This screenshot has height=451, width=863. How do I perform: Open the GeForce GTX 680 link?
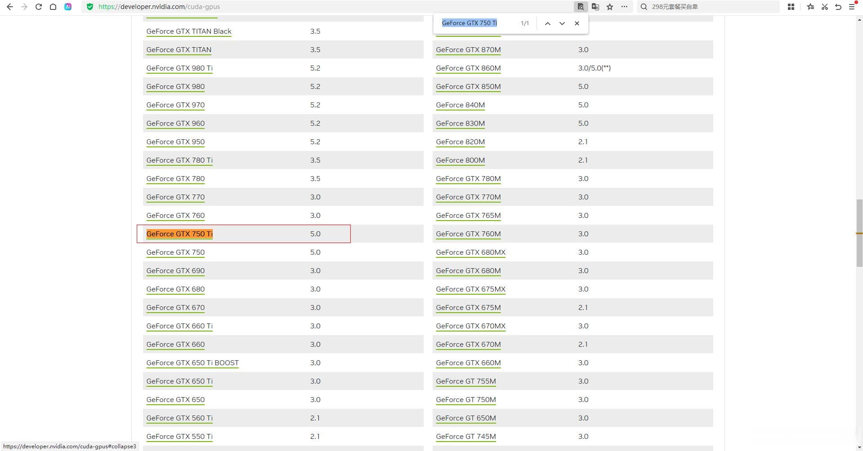click(175, 289)
